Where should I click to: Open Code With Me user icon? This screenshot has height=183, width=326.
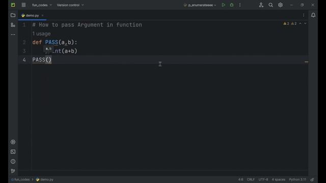tap(261, 5)
